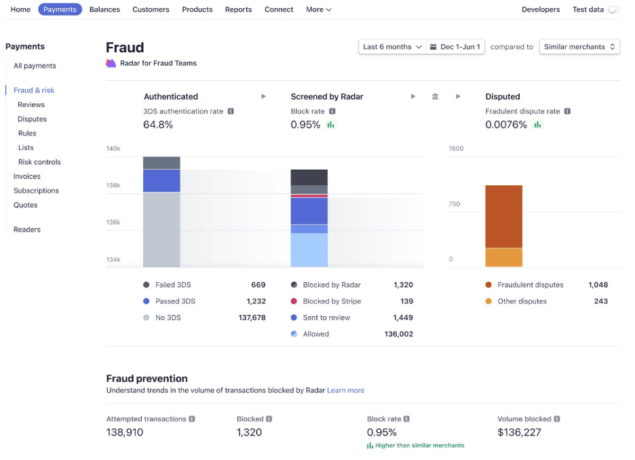Open the More menu in the navigation bar
The image size is (635, 460).
pyautogui.click(x=318, y=9)
